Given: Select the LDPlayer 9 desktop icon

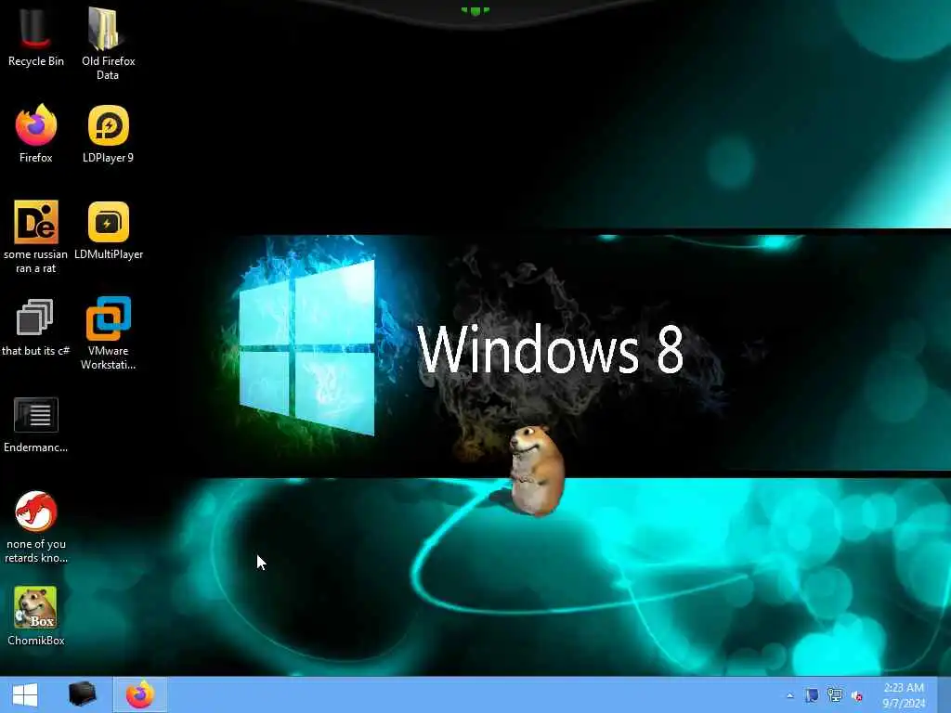Looking at the screenshot, I should click(108, 134).
